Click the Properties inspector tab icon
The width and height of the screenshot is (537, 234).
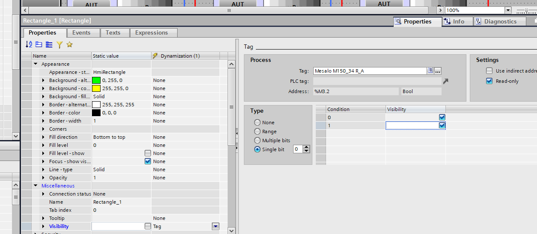398,21
